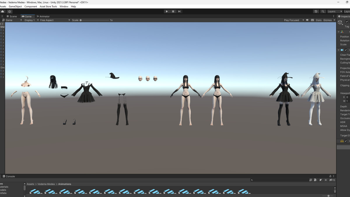Toggle Mute Audio speaker icon

(307, 20)
